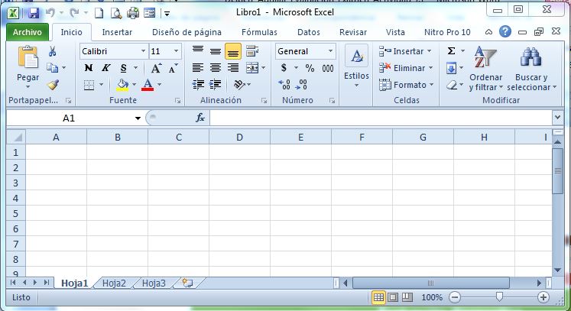The height and width of the screenshot is (311, 571).
Task: Click the Insert Function fx icon
Action: (x=200, y=118)
